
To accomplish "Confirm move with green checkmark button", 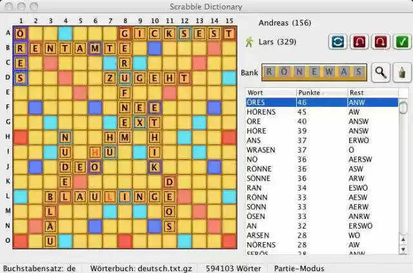I will tap(402, 41).
